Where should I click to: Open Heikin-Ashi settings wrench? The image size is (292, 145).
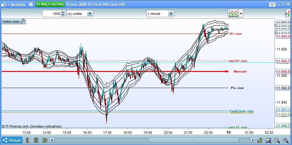click(22, 21)
